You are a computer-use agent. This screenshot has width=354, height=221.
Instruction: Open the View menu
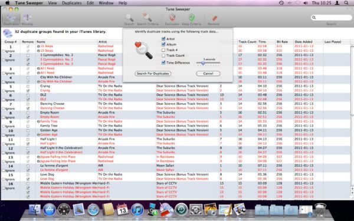(53, 3)
